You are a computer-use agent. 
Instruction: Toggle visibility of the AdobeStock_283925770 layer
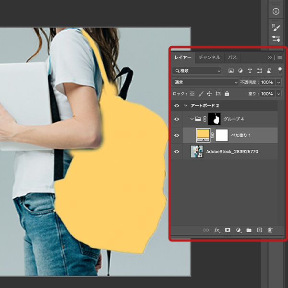coord(177,152)
